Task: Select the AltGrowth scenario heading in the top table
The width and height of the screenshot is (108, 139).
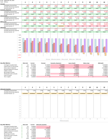Action: 3,28
